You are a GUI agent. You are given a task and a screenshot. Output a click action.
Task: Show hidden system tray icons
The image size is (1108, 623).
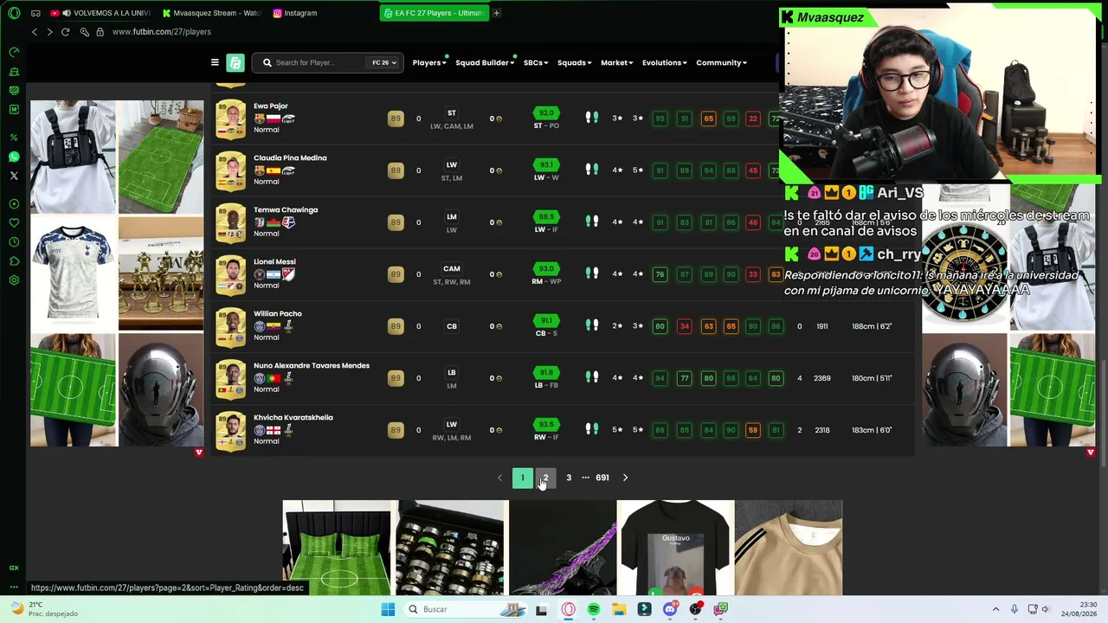coord(995,609)
